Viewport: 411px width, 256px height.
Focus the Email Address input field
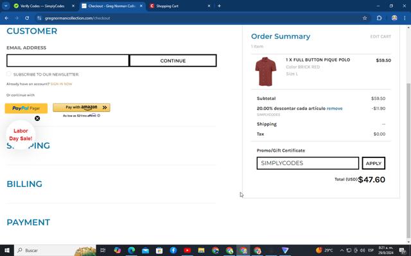(68, 61)
